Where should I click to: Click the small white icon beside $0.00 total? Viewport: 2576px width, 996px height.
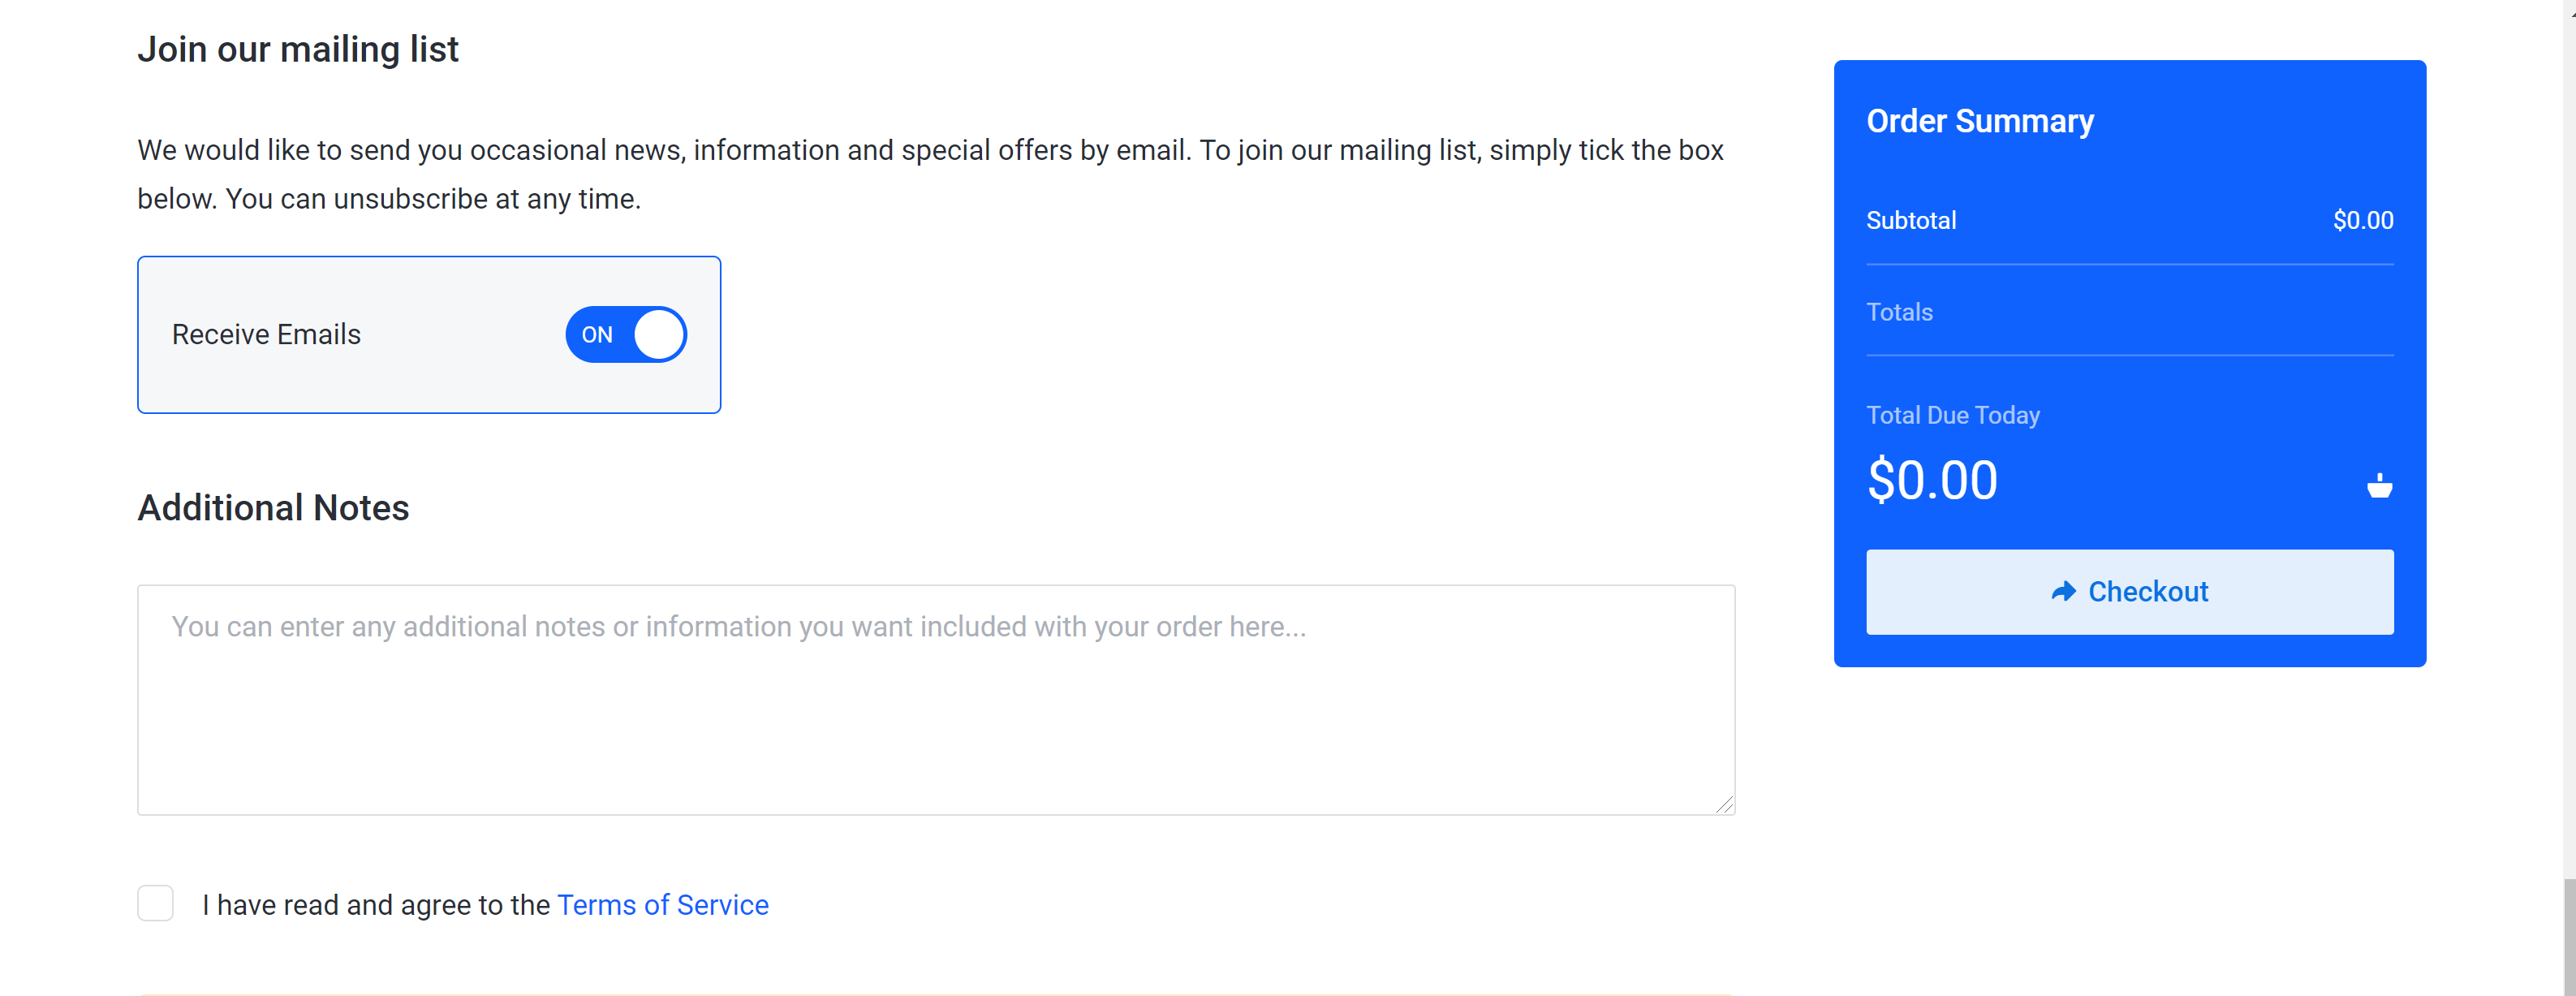tap(2379, 485)
